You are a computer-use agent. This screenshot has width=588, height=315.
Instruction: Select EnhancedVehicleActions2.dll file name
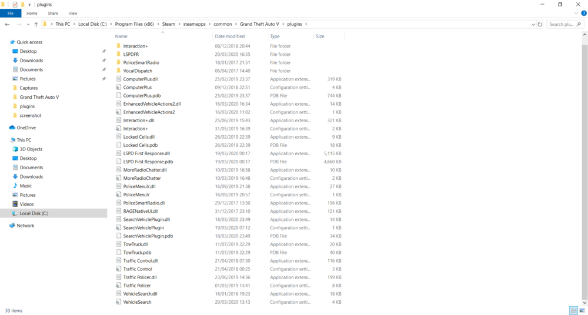[x=152, y=104]
